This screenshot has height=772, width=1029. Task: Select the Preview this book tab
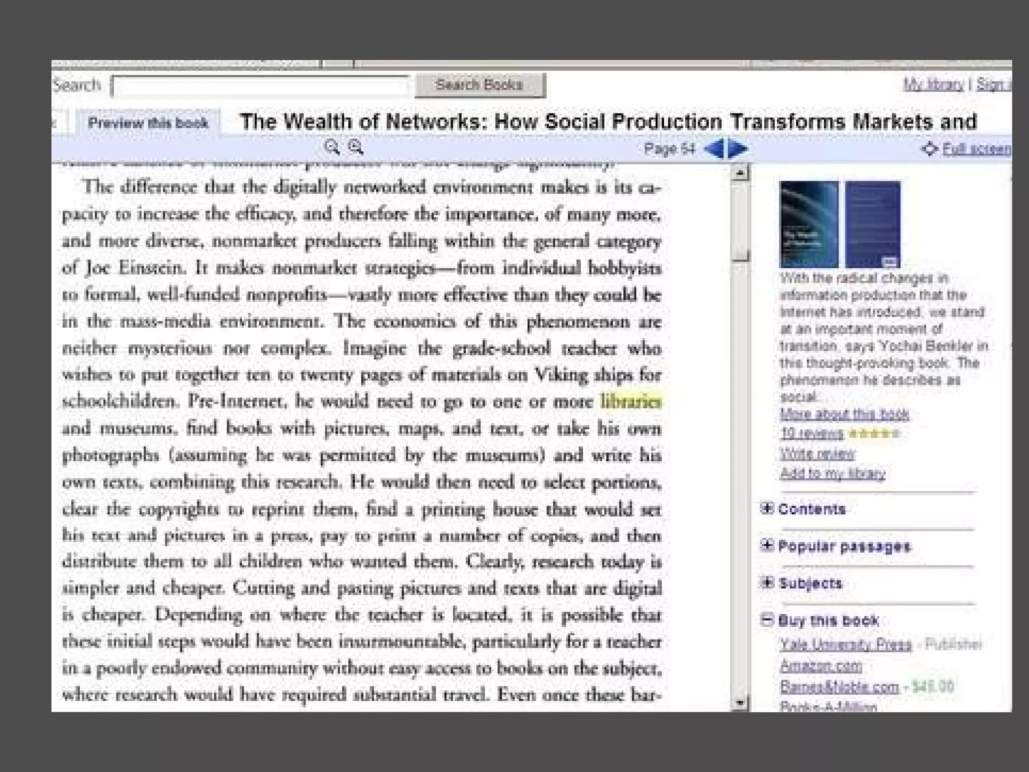click(148, 123)
